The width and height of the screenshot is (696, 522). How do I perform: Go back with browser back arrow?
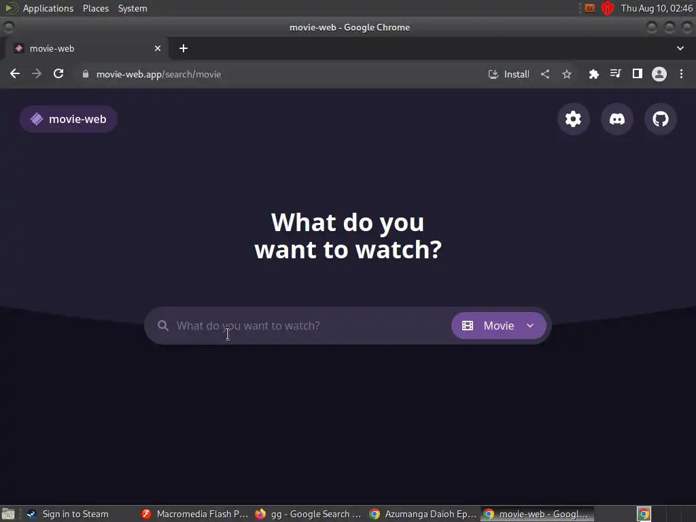coord(15,73)
